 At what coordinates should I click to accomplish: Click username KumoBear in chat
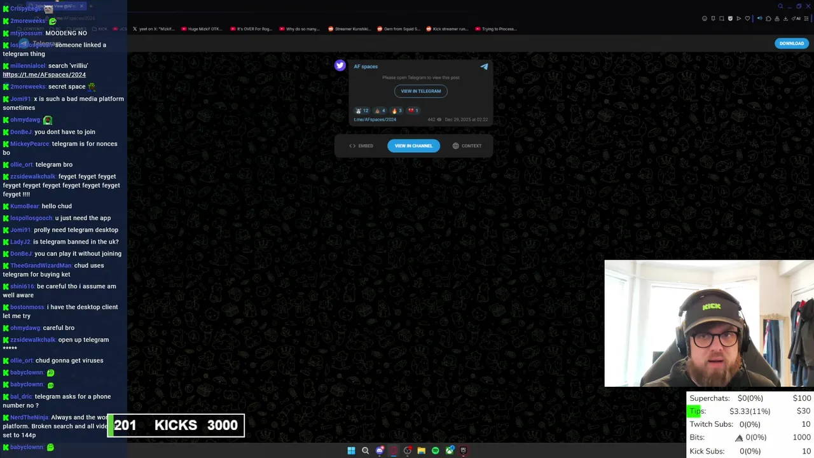[25, 206]
